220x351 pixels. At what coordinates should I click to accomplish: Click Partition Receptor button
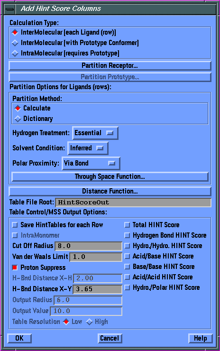[x=110, y=65]
